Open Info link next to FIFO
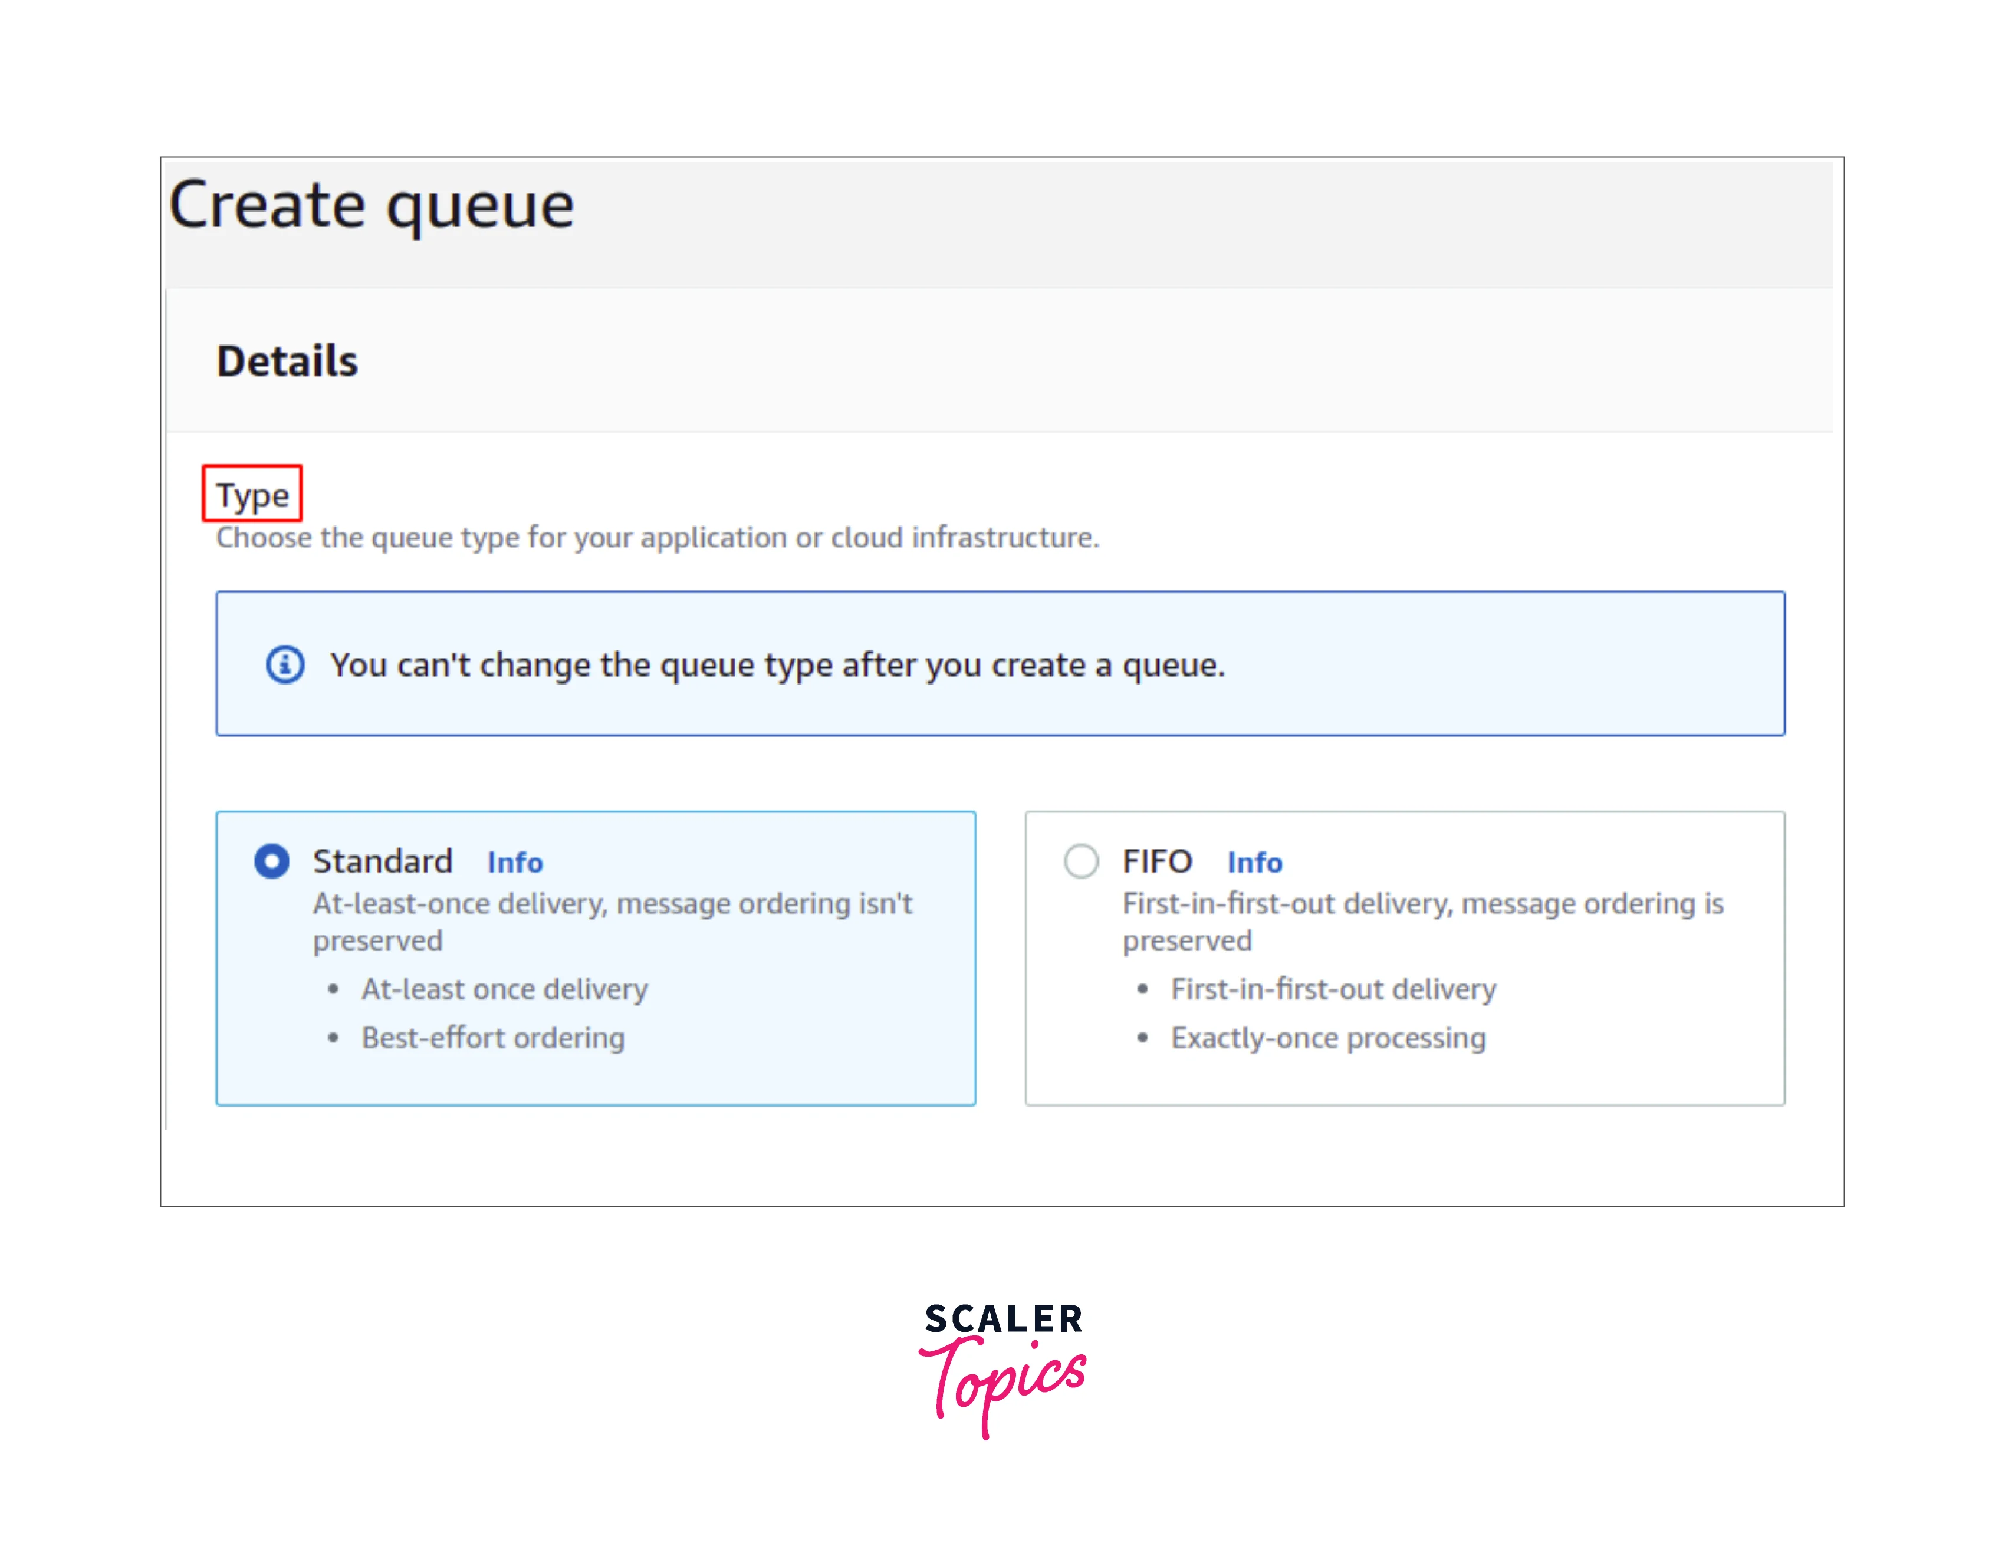 pyautogui.click(x=1254, y=863)
